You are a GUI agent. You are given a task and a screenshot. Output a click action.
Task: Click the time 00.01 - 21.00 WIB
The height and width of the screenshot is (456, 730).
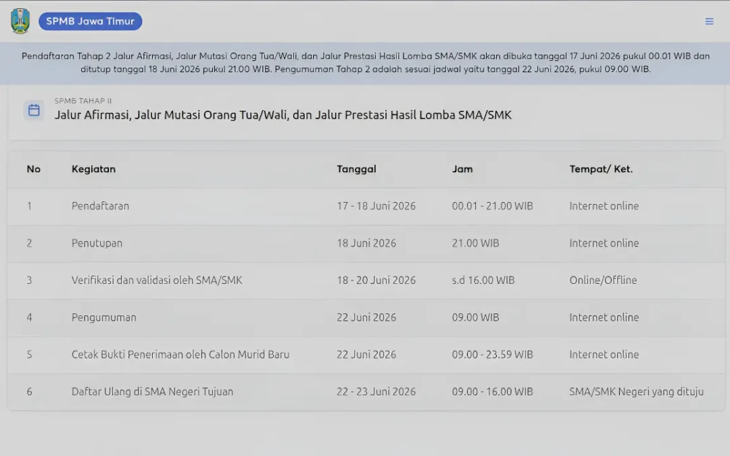click(x=493, y=205)
